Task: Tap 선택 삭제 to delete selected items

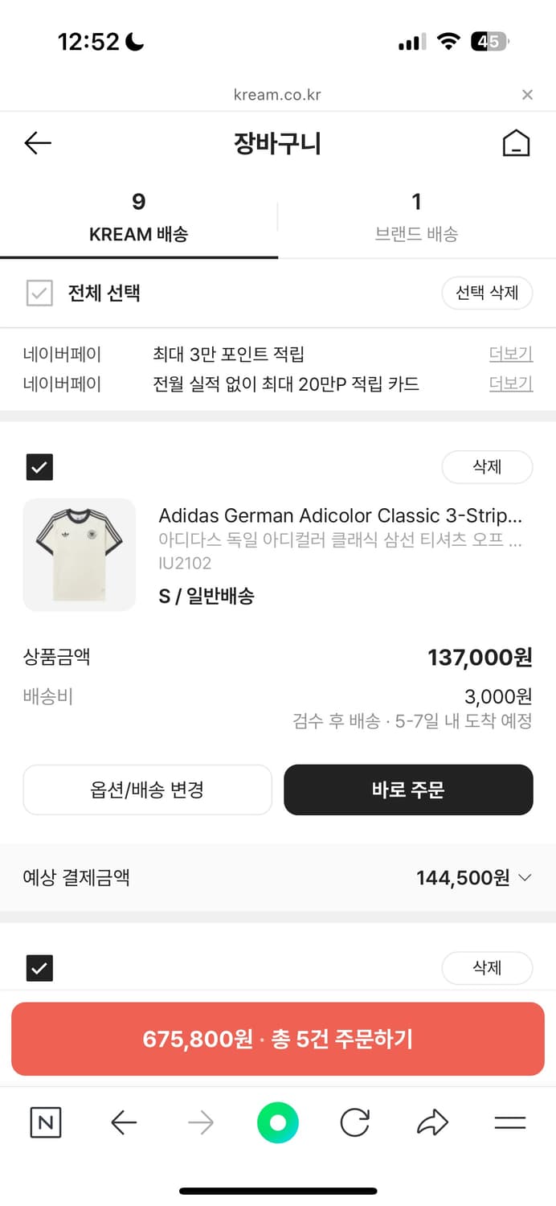Action: 487,293
